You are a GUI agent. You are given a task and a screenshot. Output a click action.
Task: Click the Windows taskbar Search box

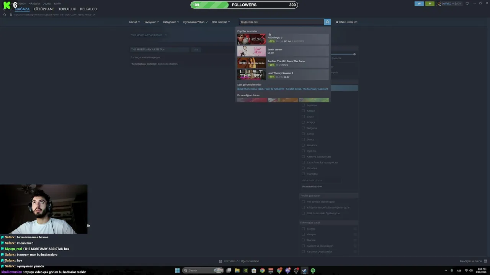pyautogui.click(x=203, y=270)
